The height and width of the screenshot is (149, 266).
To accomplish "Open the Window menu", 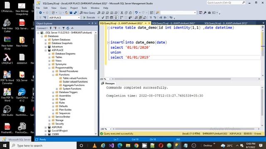I will coord(95,8).
